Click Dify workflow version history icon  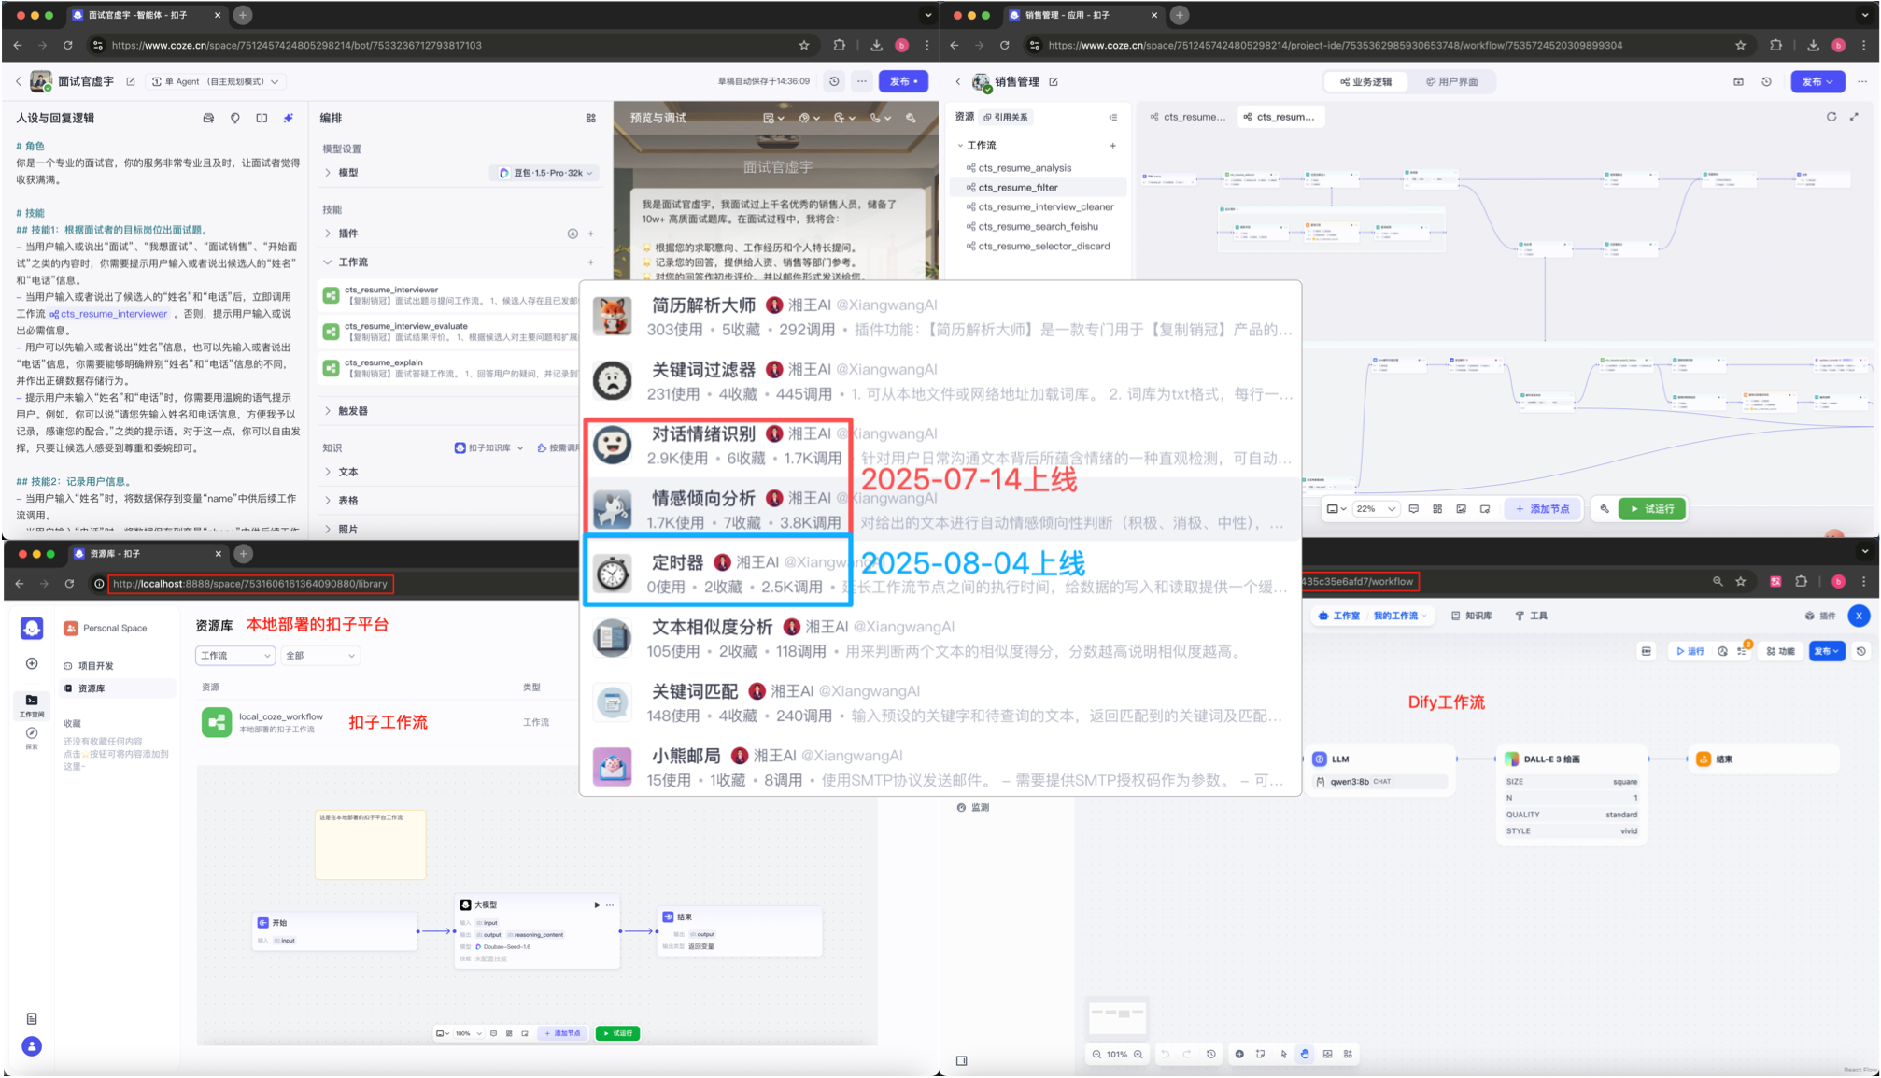[1860, 651]
